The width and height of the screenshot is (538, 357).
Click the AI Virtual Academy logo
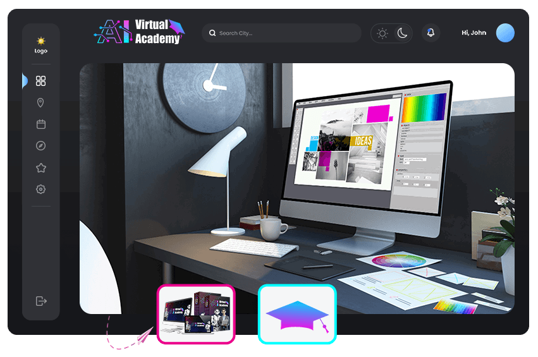(x=140, y=32)
